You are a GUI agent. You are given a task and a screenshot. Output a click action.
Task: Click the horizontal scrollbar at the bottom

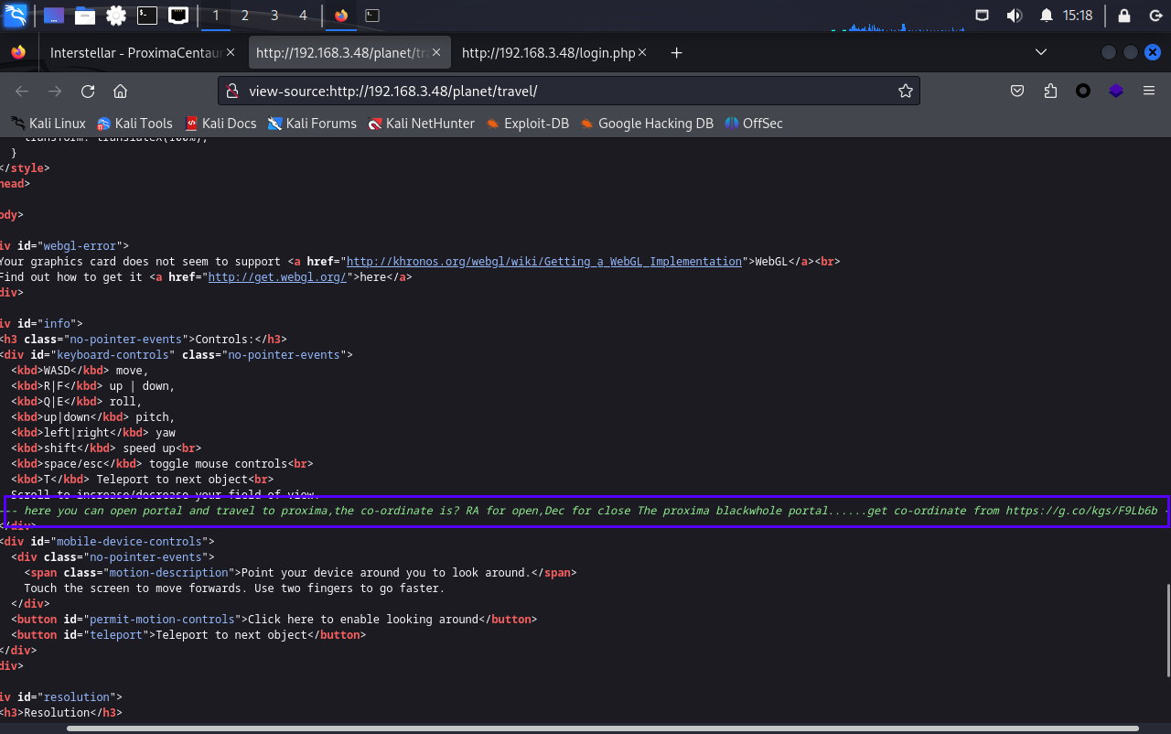(x=603, y=729)
